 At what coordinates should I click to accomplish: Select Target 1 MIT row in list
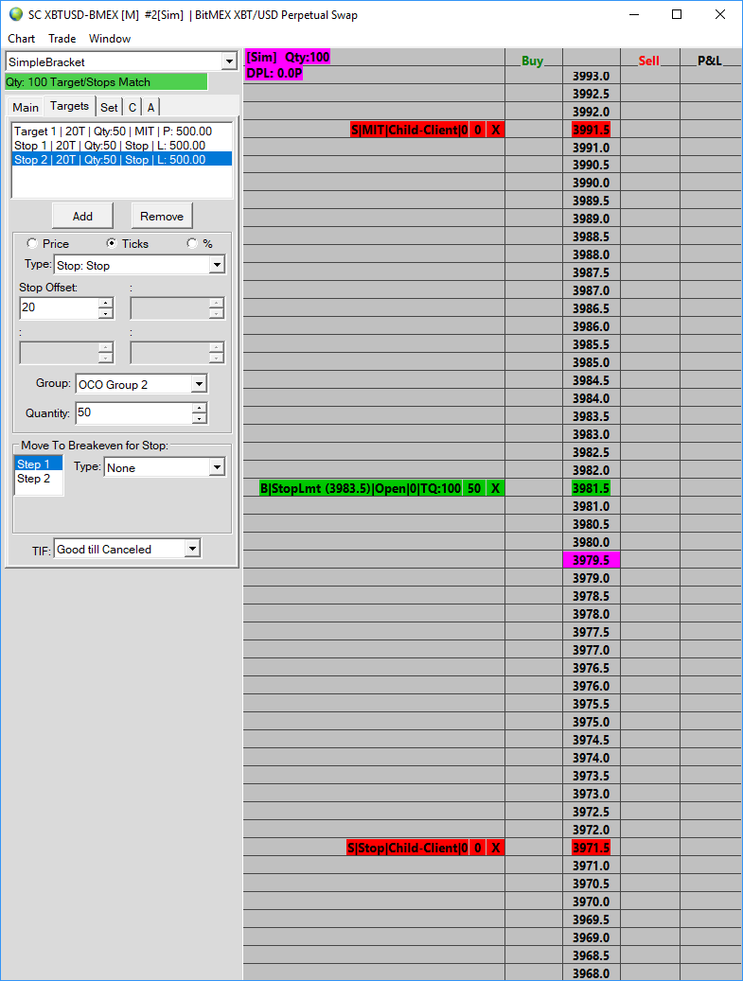(x=122, y=131)
